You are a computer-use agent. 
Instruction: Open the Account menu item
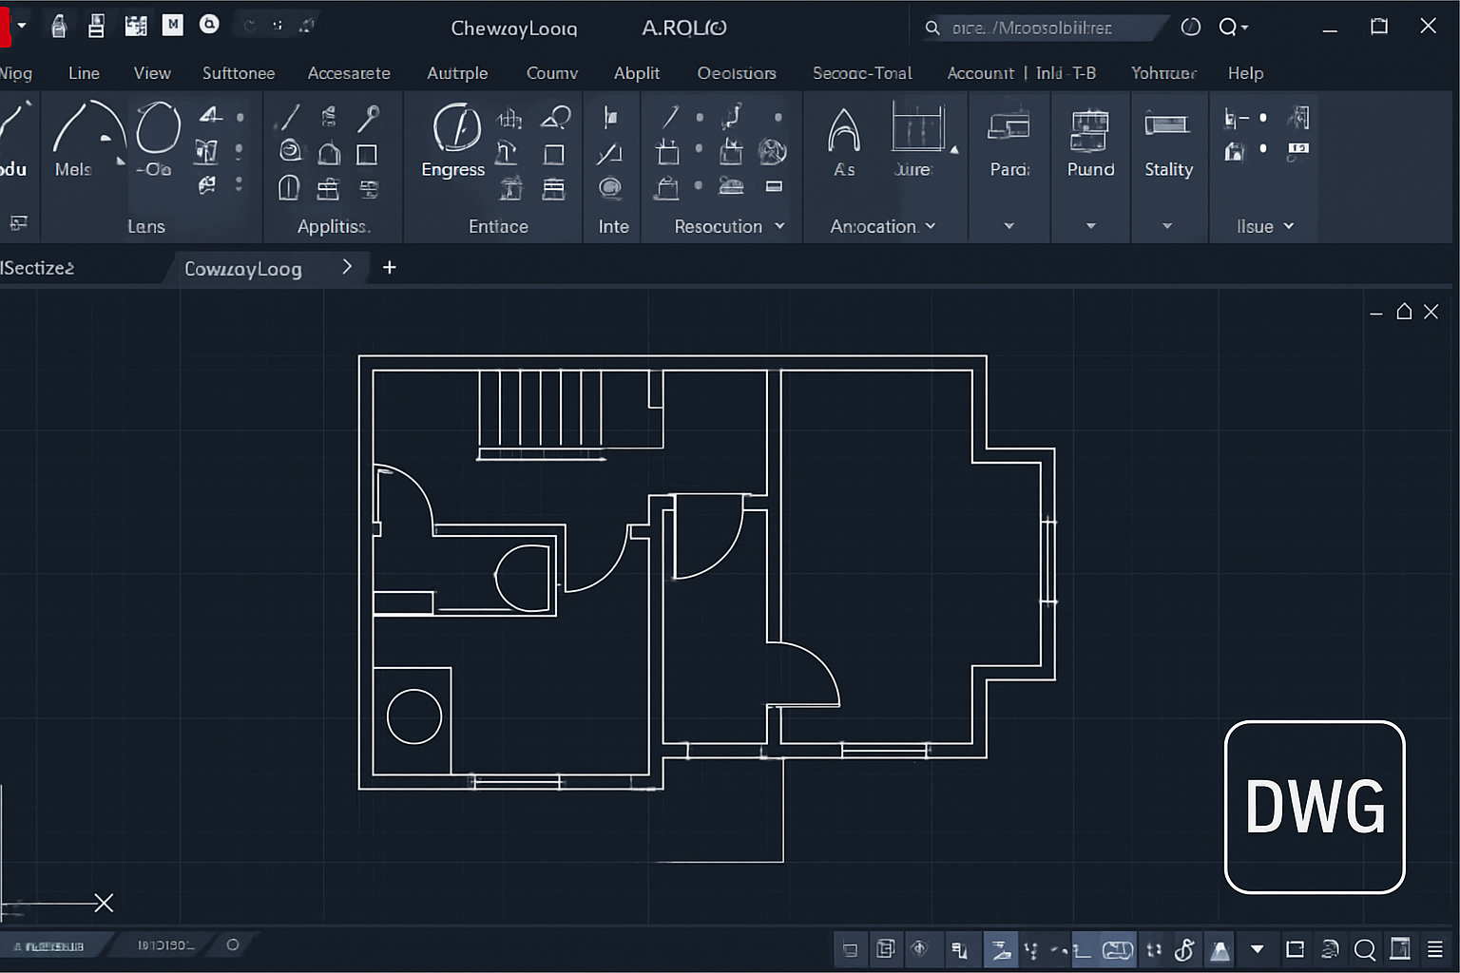pos(980,73)
